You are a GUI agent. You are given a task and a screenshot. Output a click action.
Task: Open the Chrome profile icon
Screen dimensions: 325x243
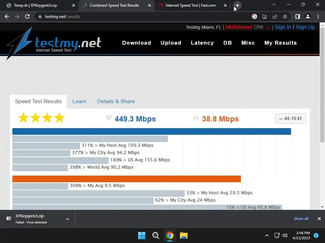[x=308, y=16]
